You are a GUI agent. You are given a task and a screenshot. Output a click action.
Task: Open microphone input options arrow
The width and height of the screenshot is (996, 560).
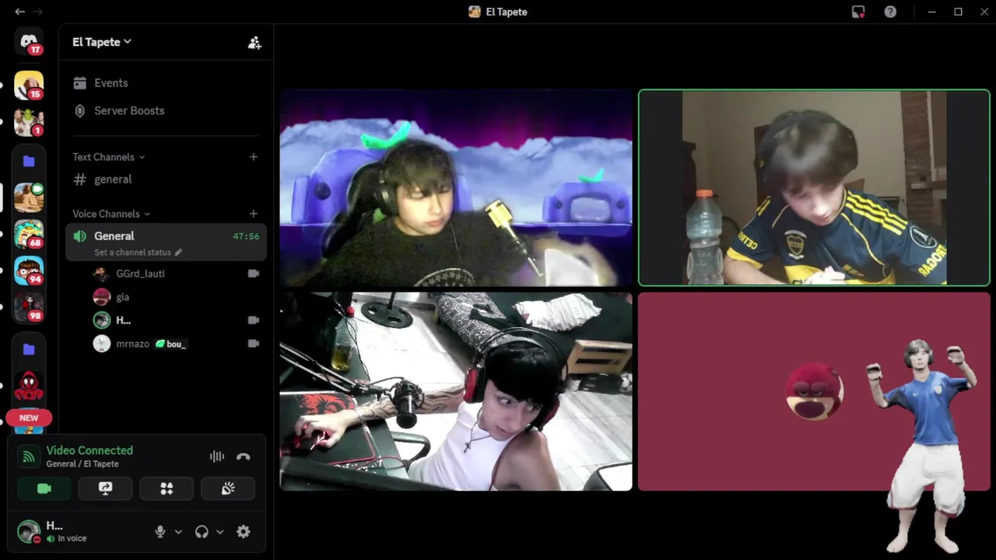click(178, 532)
